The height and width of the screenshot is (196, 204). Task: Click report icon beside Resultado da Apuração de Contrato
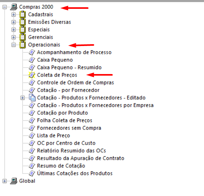(x=32, y=158)
